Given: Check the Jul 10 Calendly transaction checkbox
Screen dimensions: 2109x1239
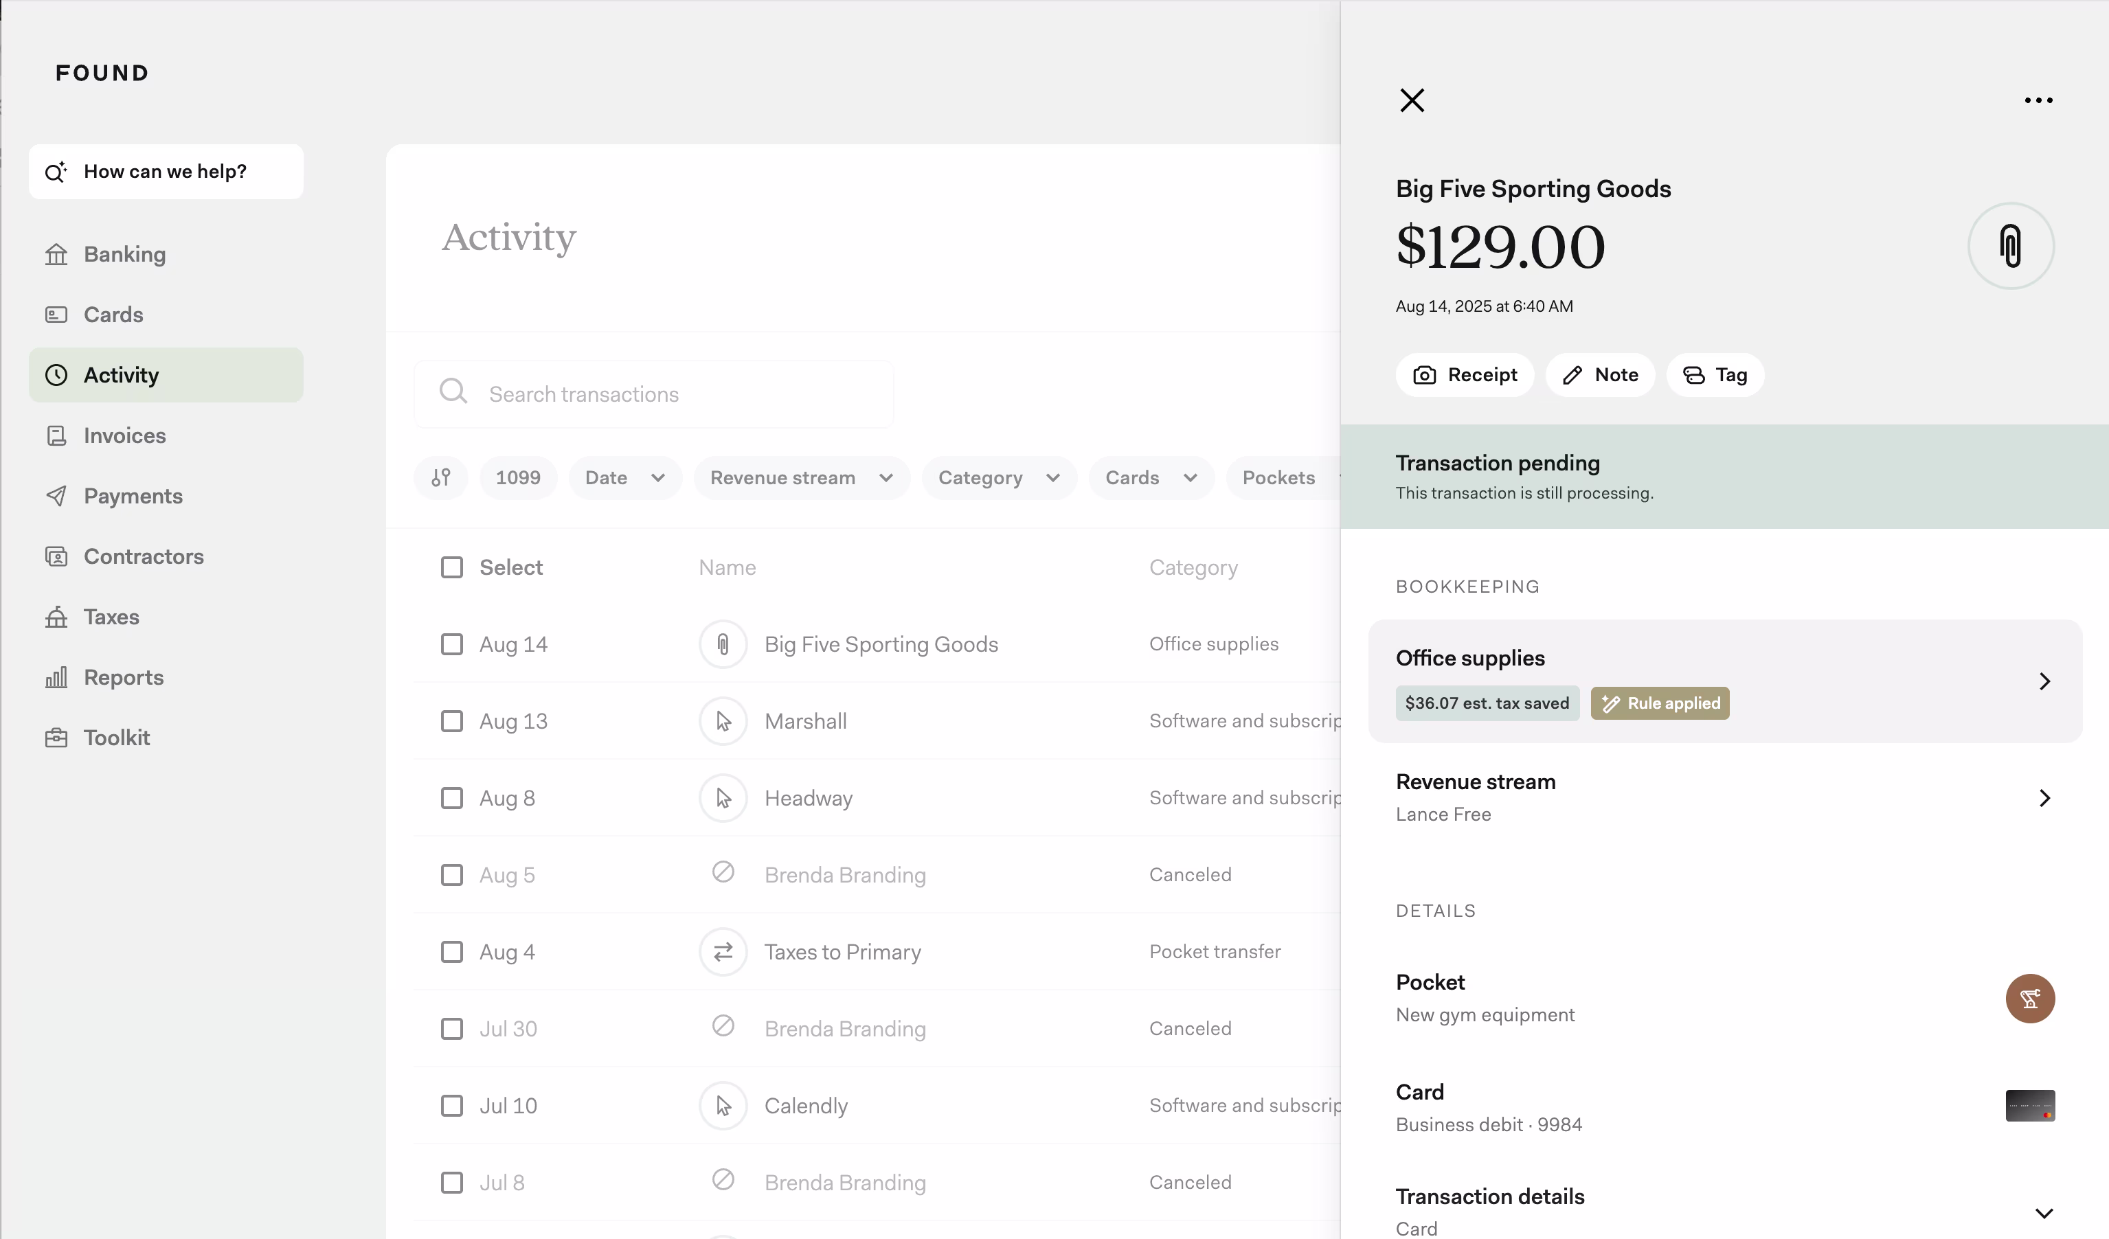Looking at the screenshot, I should coord(452,1106).
